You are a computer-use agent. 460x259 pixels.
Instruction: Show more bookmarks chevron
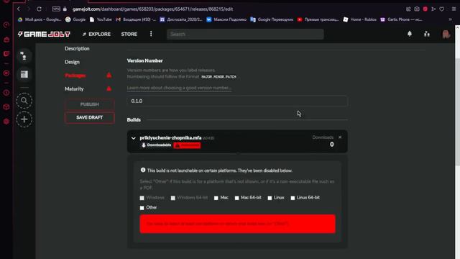pos(451,19)
